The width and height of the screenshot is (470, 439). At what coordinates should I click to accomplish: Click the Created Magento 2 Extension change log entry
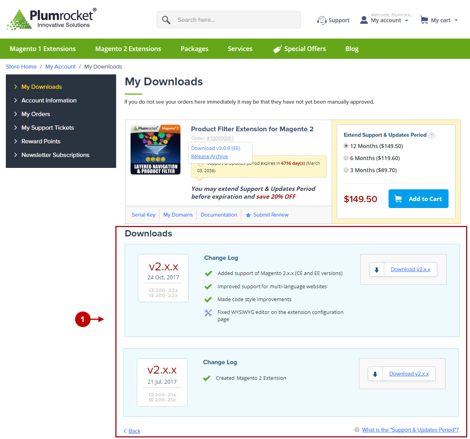point(251,378)
